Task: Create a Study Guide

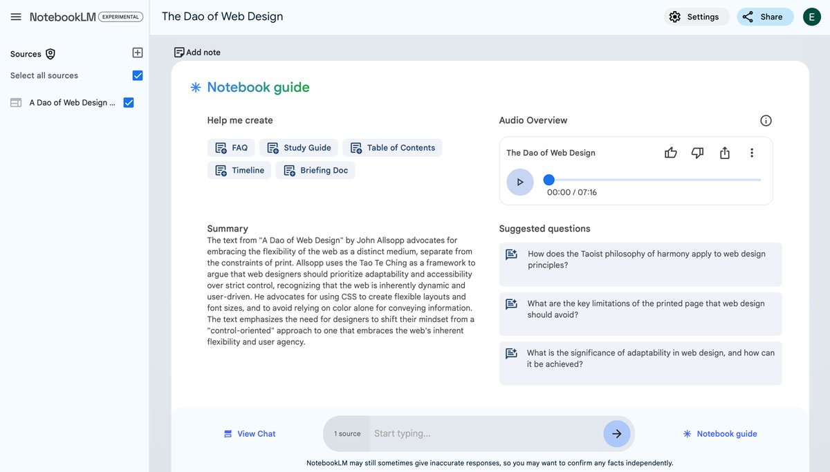Action: [x=299, y=148]
